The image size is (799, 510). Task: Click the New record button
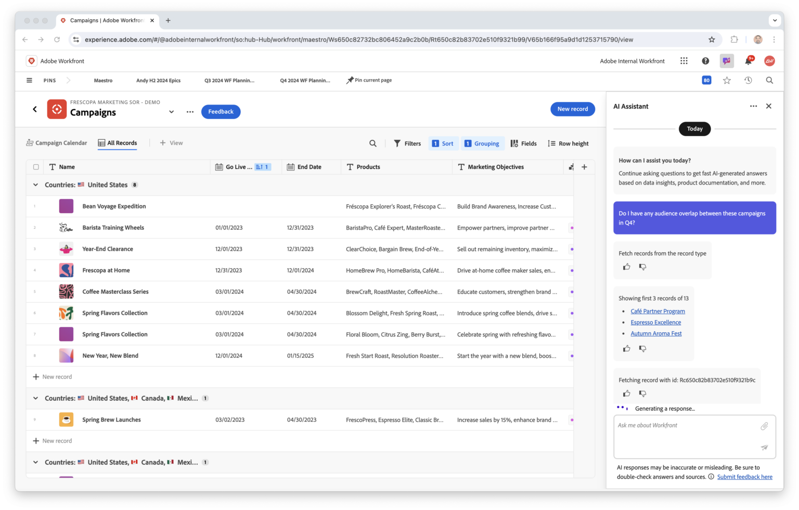click(x=573, y=109)
